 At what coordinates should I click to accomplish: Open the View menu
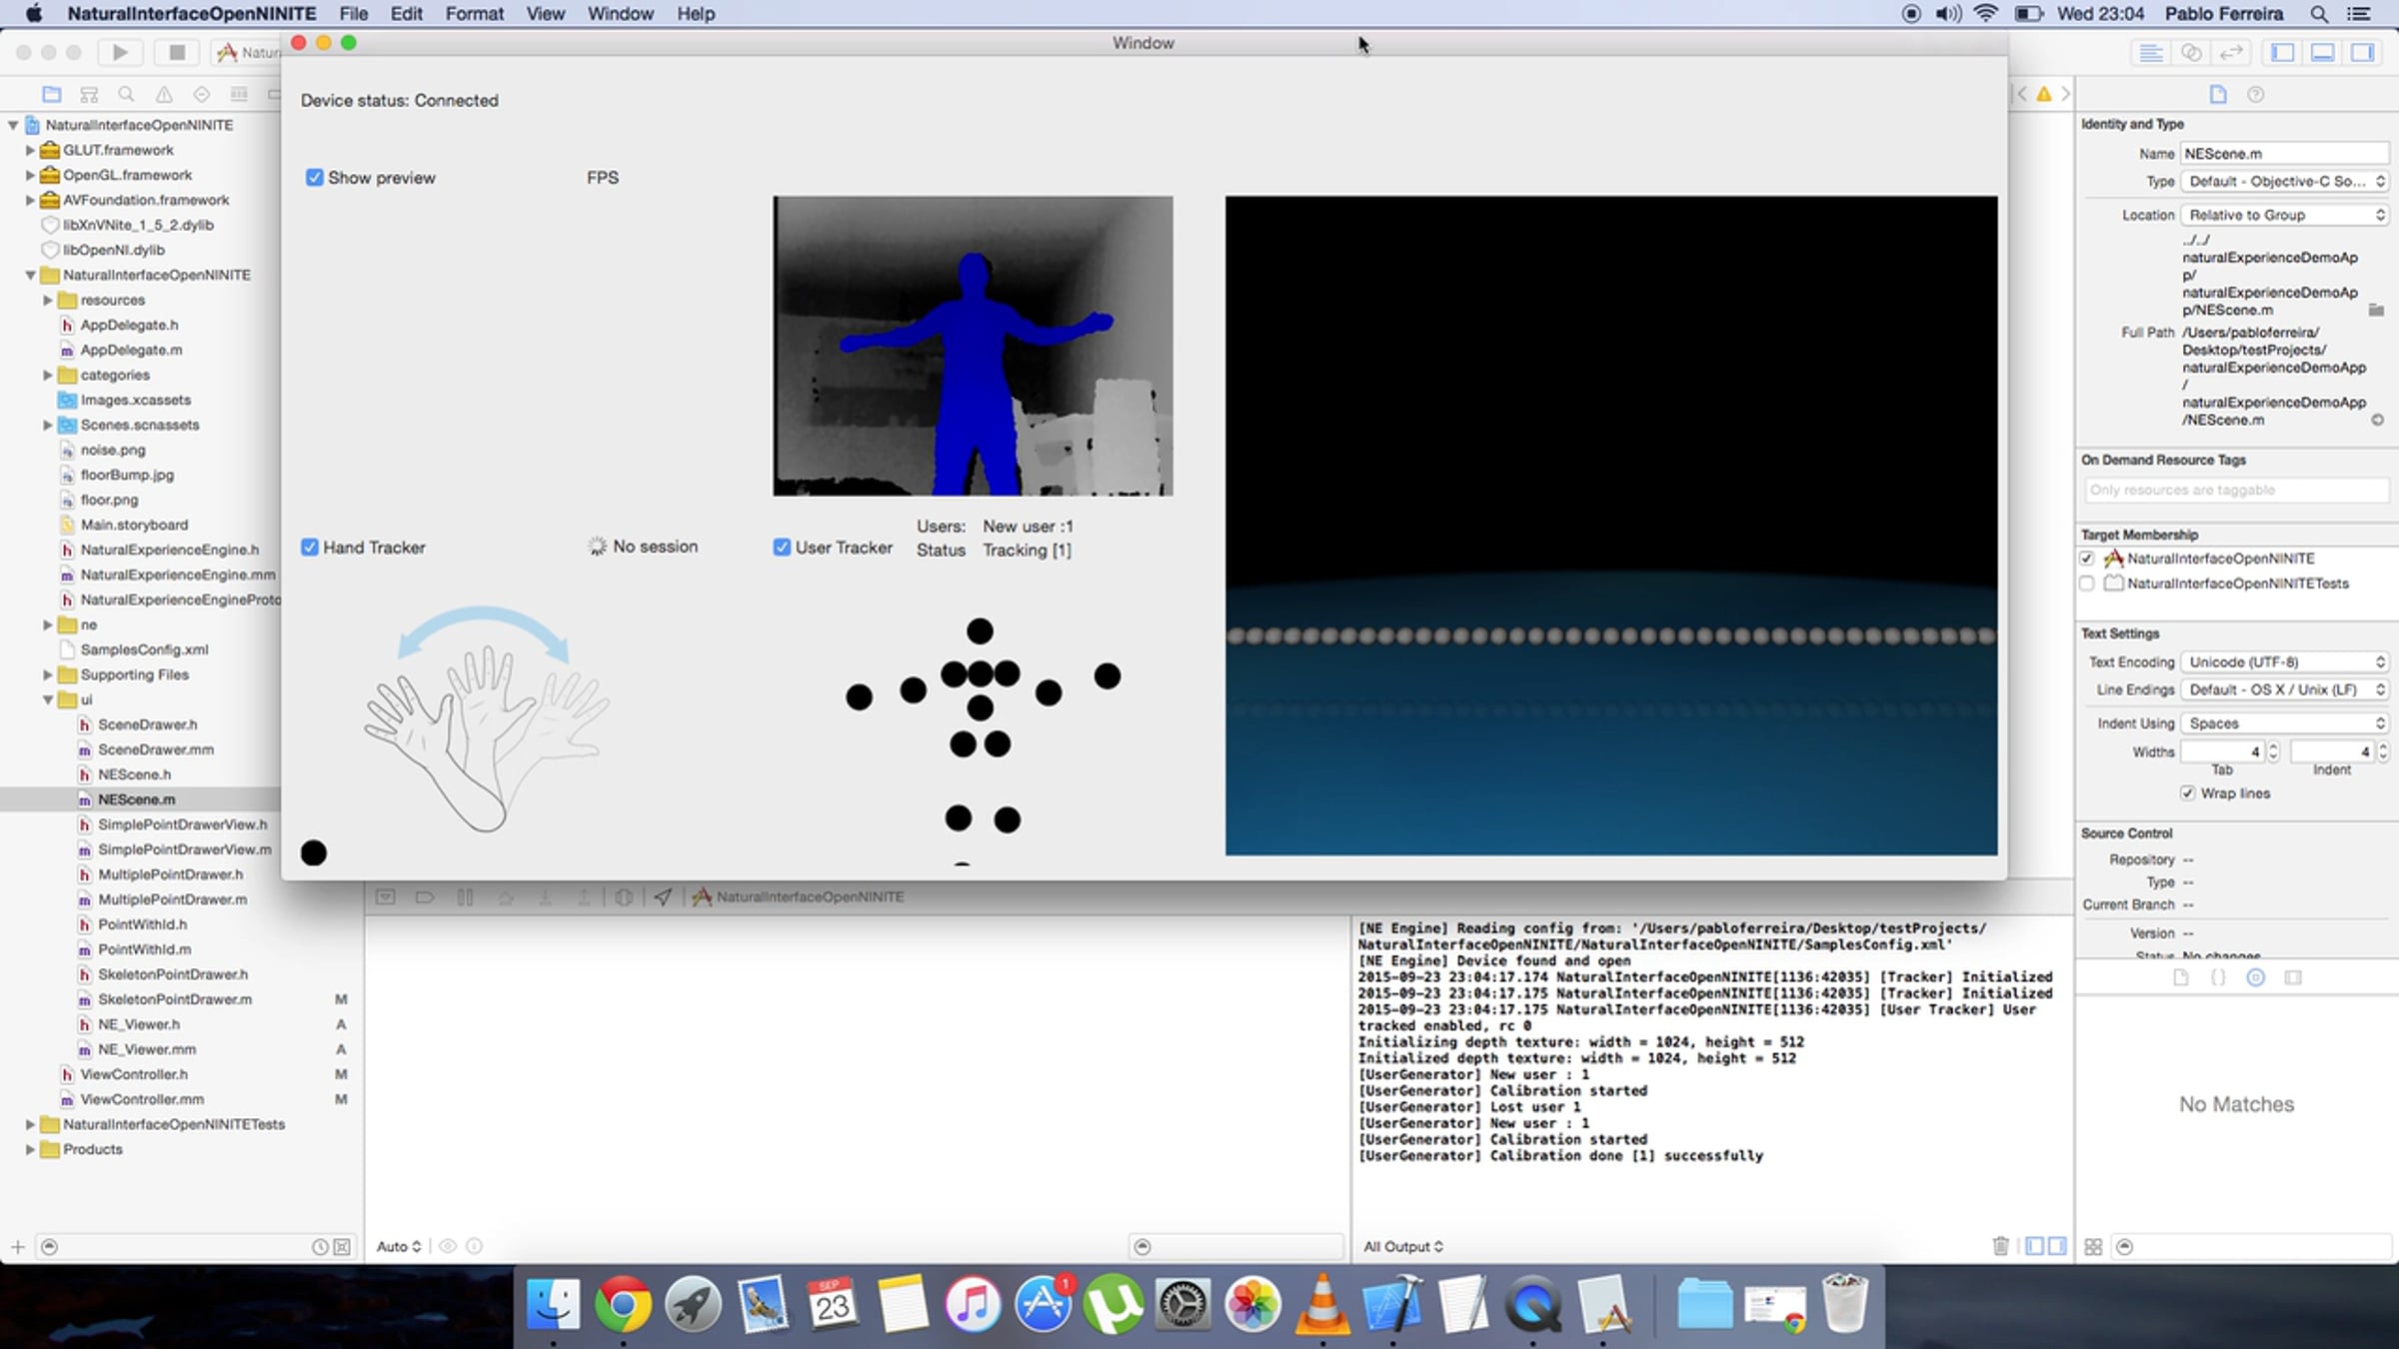click(x=546, y=14)
